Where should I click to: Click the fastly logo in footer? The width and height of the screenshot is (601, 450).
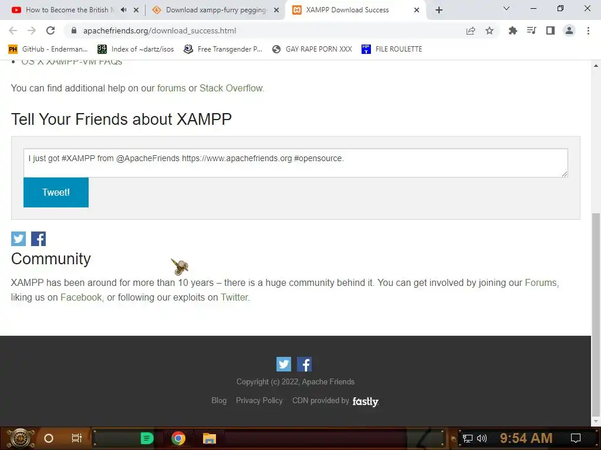tap(365, 401)
